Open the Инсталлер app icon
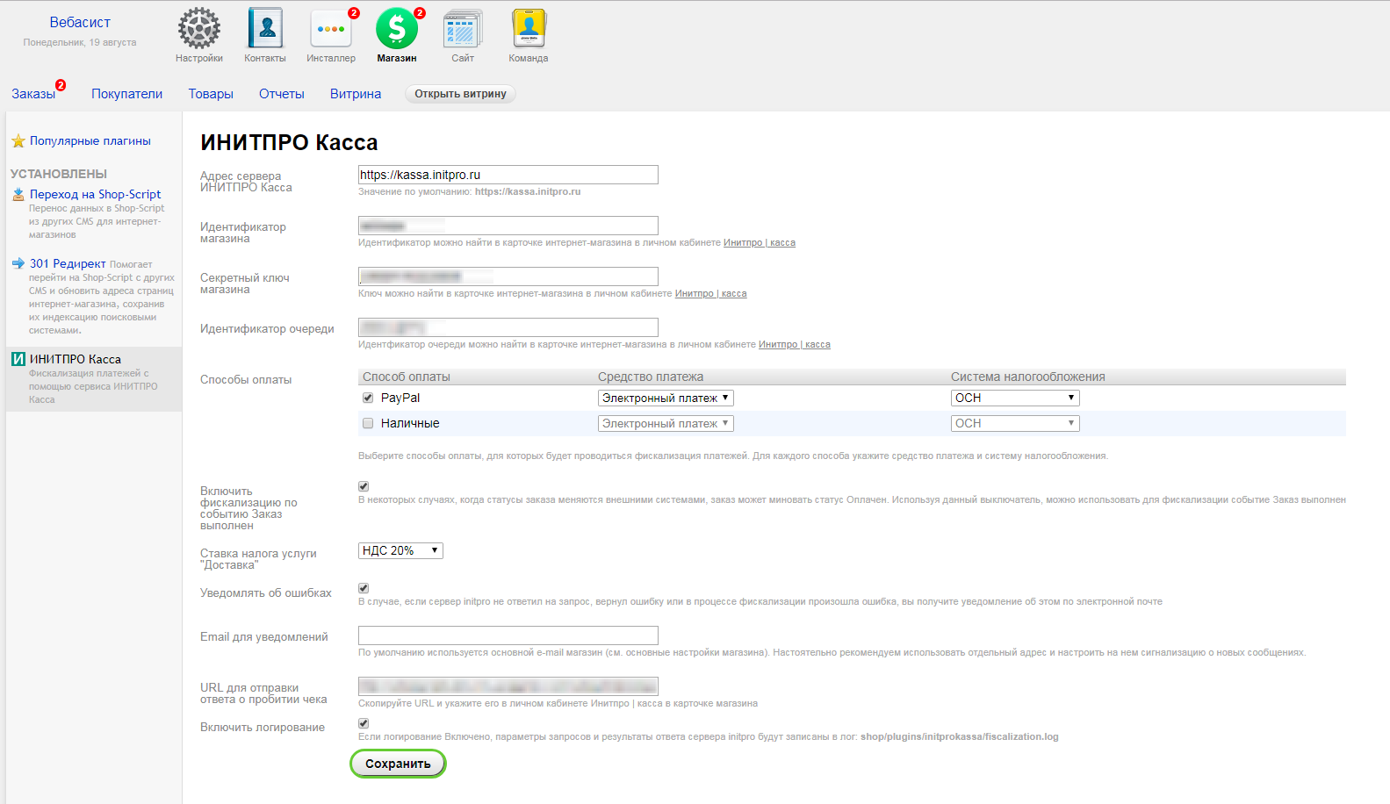This screenshot has height=804, width=1390. click(331, 29)
